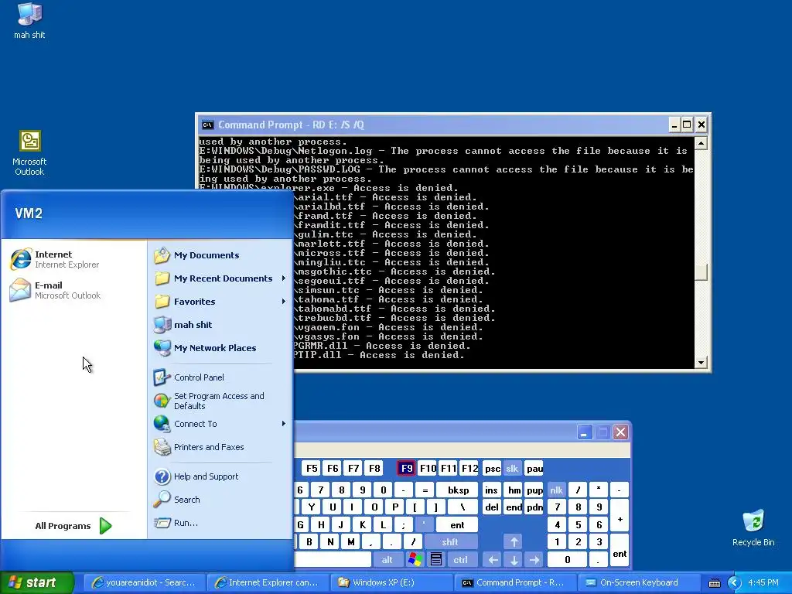Click the del key on On-Screen Keyboard

point(491,507)
